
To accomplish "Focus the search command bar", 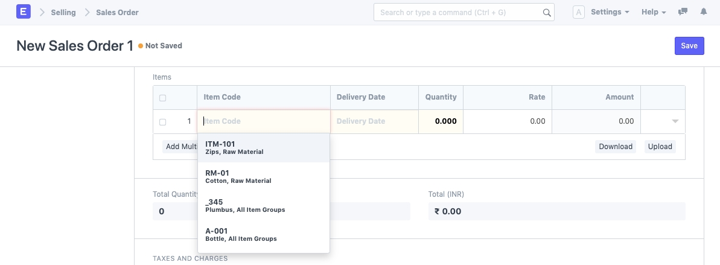I will pyautogui.click(x=459, y=13).
